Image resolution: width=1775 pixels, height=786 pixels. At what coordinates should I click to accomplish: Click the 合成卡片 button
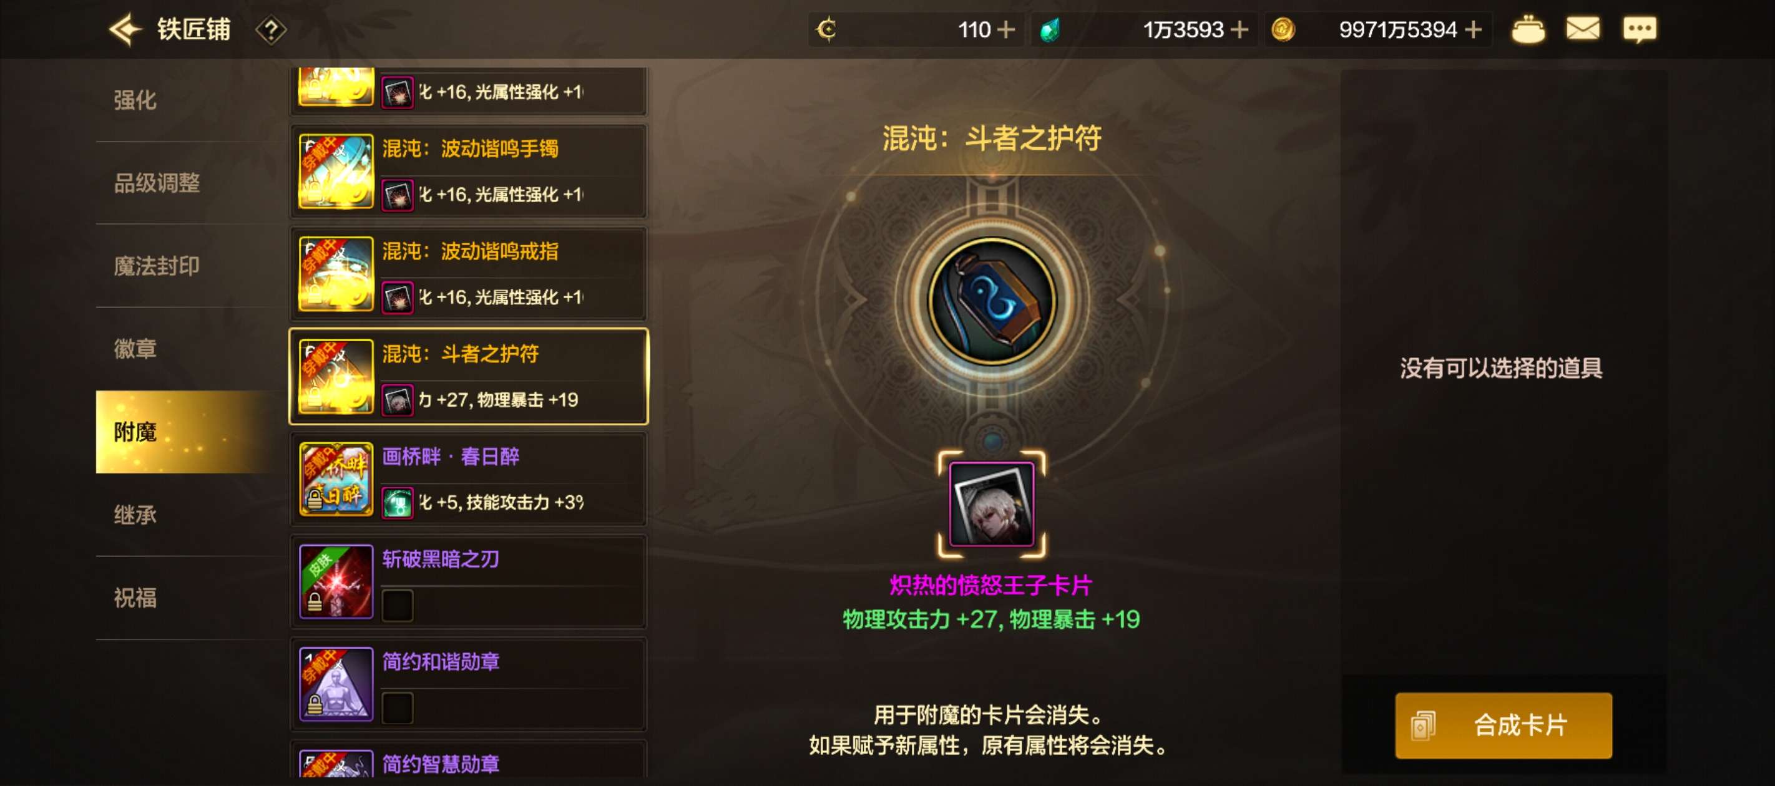point(1503,725)
